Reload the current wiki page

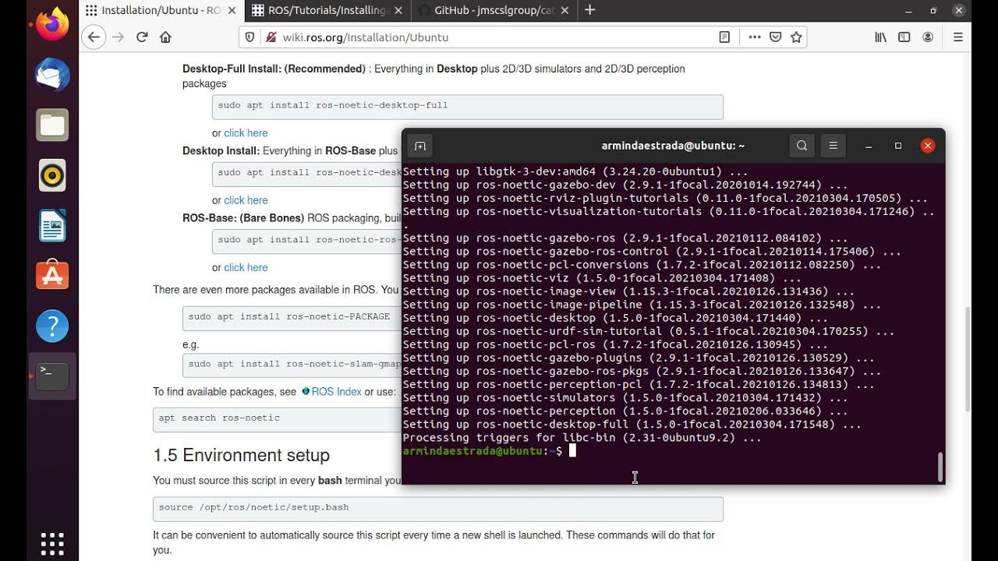point(142,37)
